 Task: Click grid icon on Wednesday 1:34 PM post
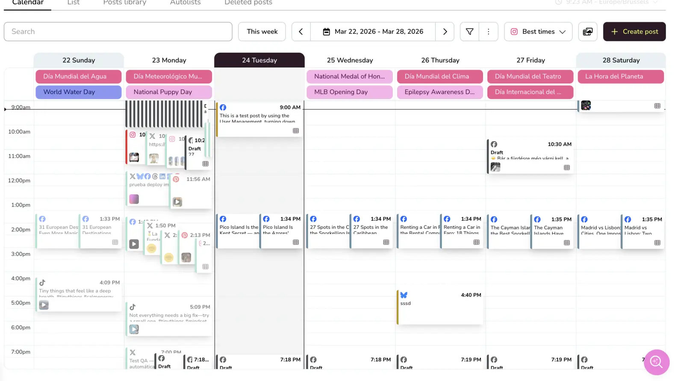click(x=386, y=242)
